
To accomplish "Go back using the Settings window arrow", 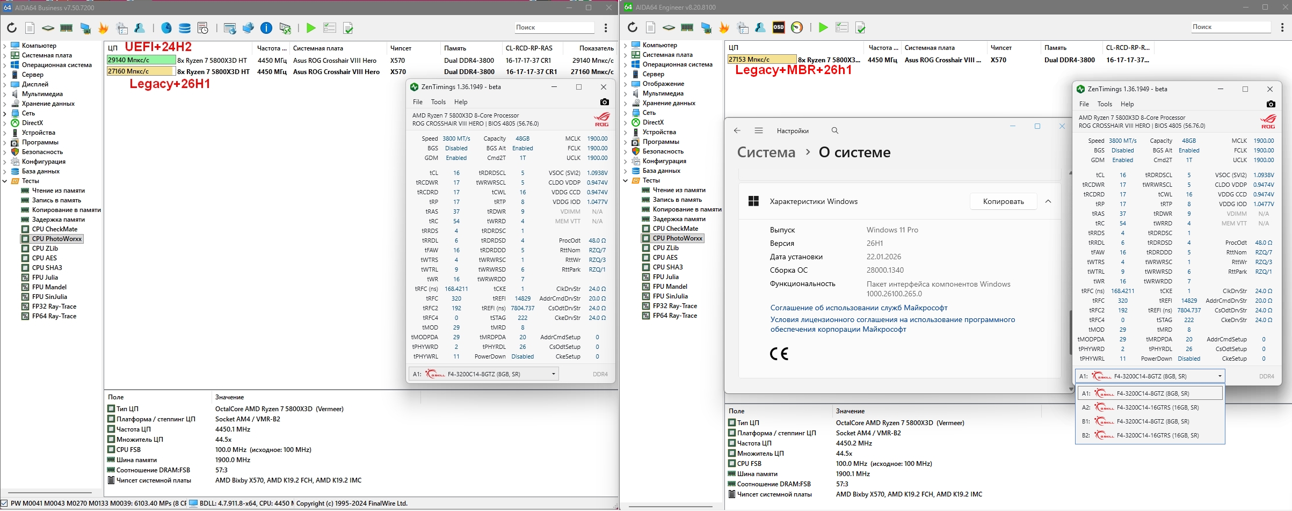I will (737, 130).
